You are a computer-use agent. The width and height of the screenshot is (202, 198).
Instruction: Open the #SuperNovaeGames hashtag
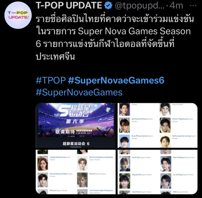tap(79, 93)
